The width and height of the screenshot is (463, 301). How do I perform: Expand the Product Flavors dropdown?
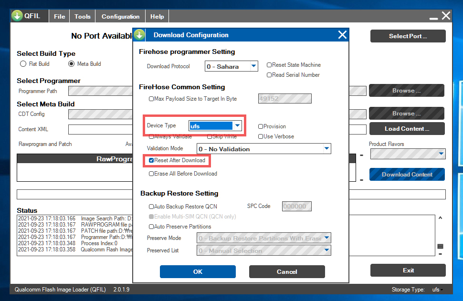pos(408,154)
